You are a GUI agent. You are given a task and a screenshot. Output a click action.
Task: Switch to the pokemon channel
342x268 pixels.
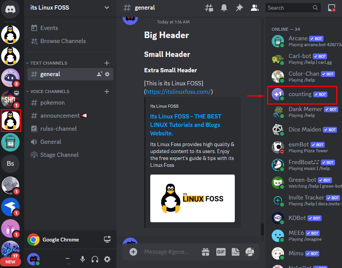(x=70, y=103)
